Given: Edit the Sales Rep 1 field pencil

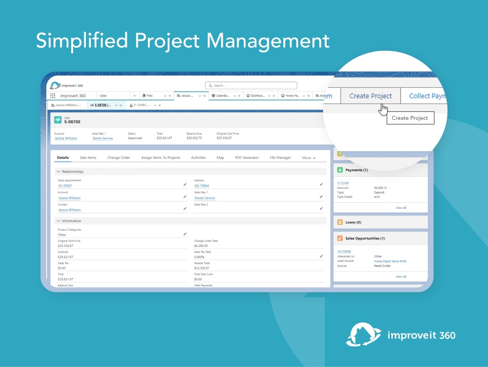Looking at the screenshot, I should (x=321, y=197).
